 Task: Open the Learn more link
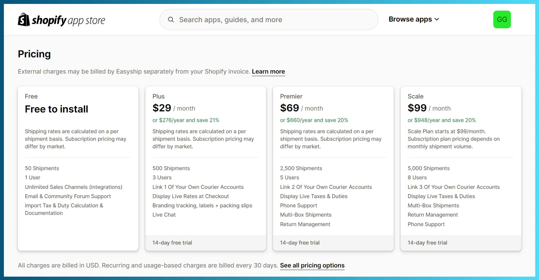[268, 72]
